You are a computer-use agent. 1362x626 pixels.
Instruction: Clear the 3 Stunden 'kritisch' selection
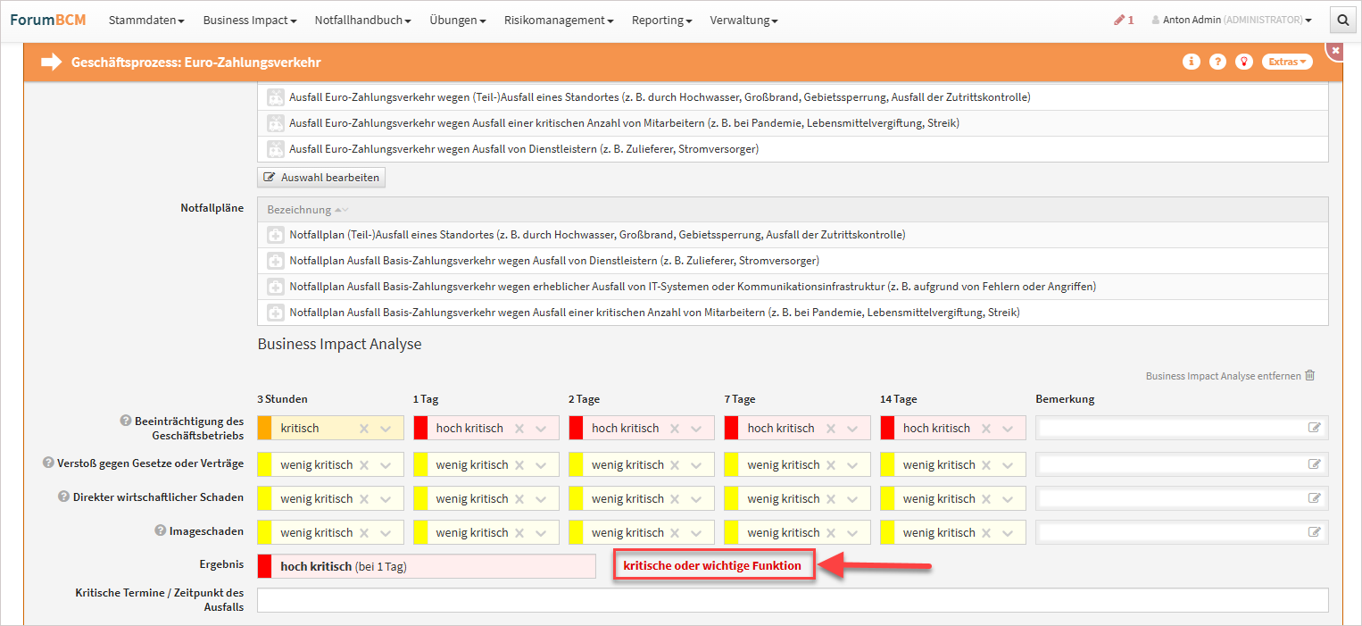click(x=364, y=429)
